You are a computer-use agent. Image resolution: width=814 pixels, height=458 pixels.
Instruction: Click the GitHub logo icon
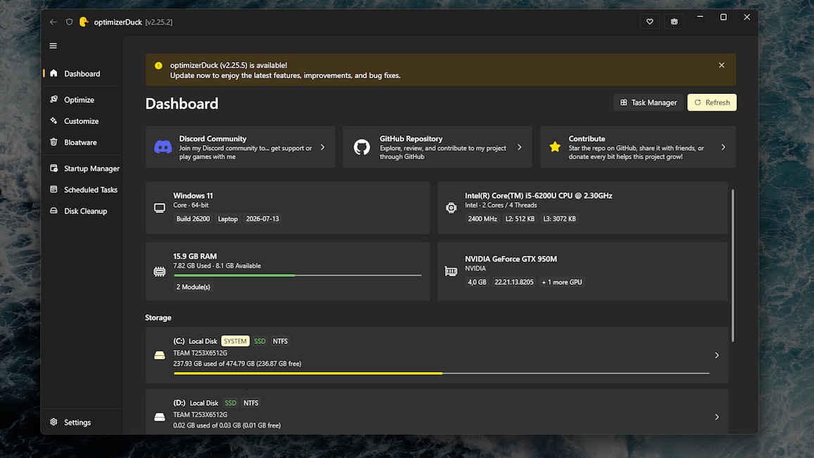pos(362,147)
